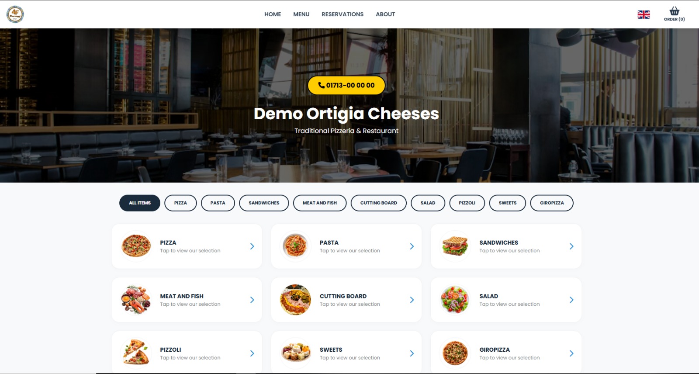Viewport: 699px width, 374px height.
Task: Show only Sweets filter pill
Action: click(x=507, y=203)
